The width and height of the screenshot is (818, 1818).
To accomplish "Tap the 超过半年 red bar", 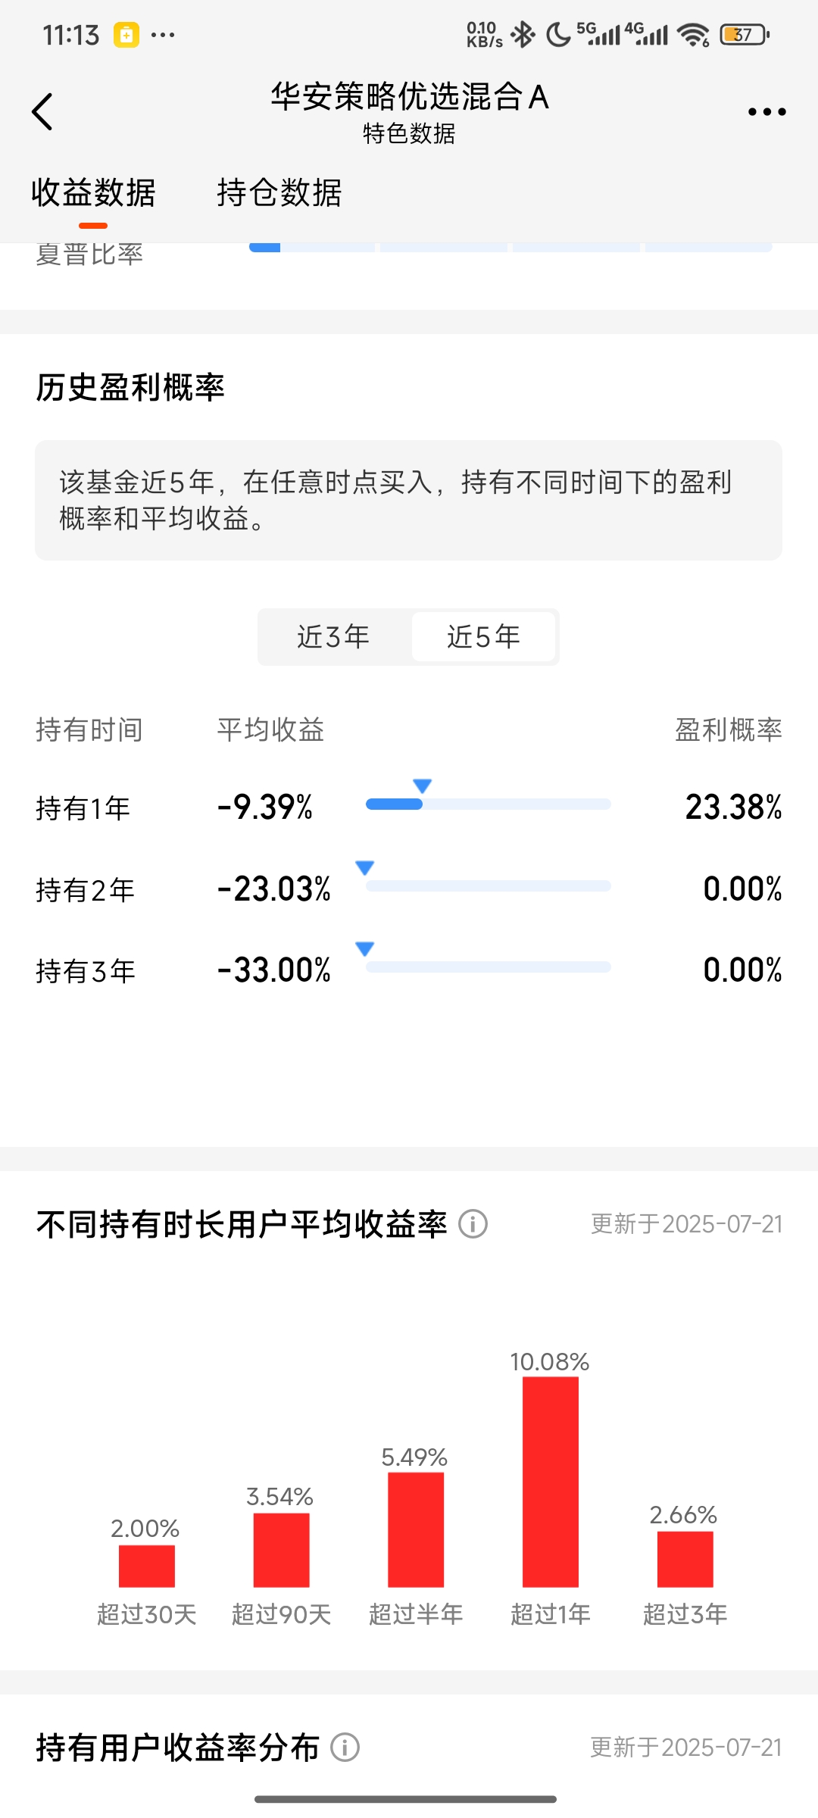I will pyautogui.click(x=416, y=1529).
